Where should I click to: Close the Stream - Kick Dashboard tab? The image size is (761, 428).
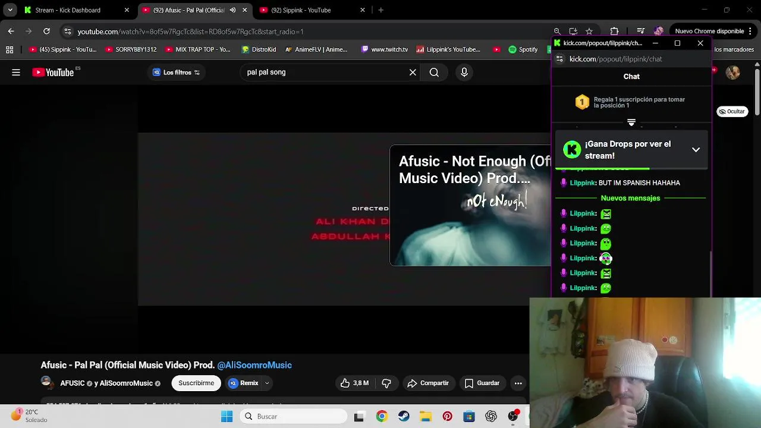pyautogui.click(x=127, y=10)
